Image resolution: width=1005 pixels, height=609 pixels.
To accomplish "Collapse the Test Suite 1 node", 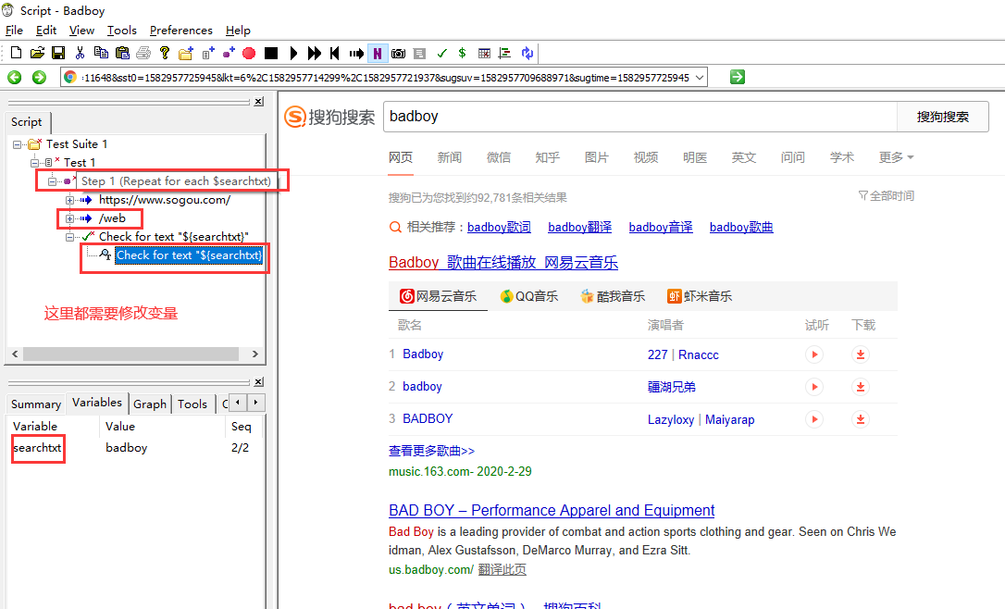I will point(18,145).
